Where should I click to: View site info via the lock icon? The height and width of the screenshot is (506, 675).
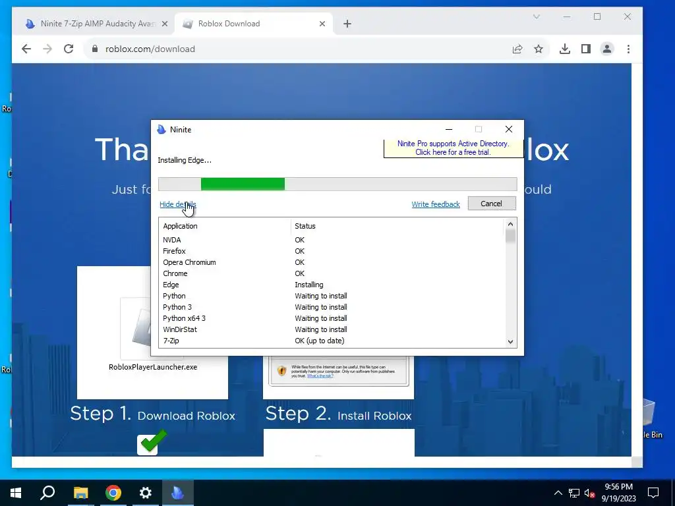95,49
